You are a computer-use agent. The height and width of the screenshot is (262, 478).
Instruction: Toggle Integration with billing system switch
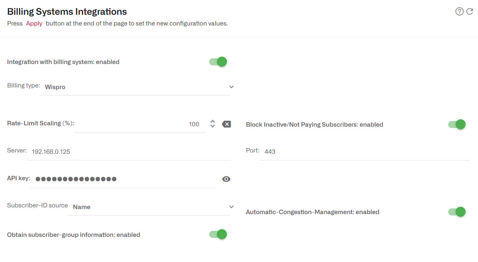point(218,62)
